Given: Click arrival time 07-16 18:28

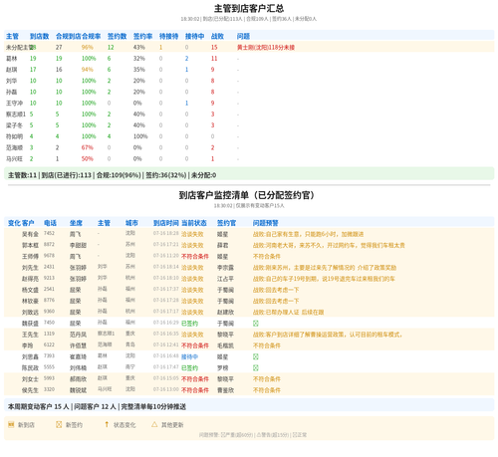Looking at the screenshot, I should coord(166,233).
